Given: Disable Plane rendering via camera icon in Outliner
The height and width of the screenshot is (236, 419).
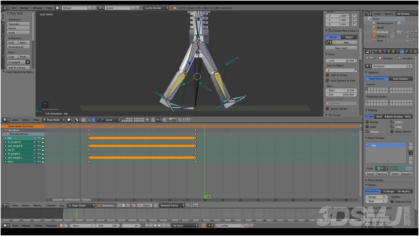Looking at the screenshot, I should 416,41.
